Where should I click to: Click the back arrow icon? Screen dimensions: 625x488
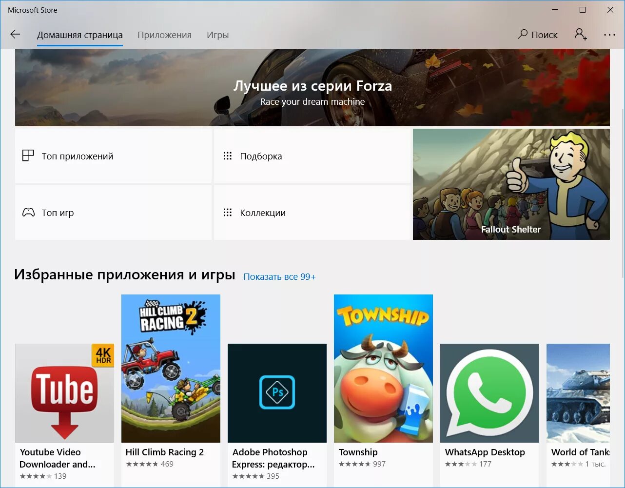click(15, 35)
